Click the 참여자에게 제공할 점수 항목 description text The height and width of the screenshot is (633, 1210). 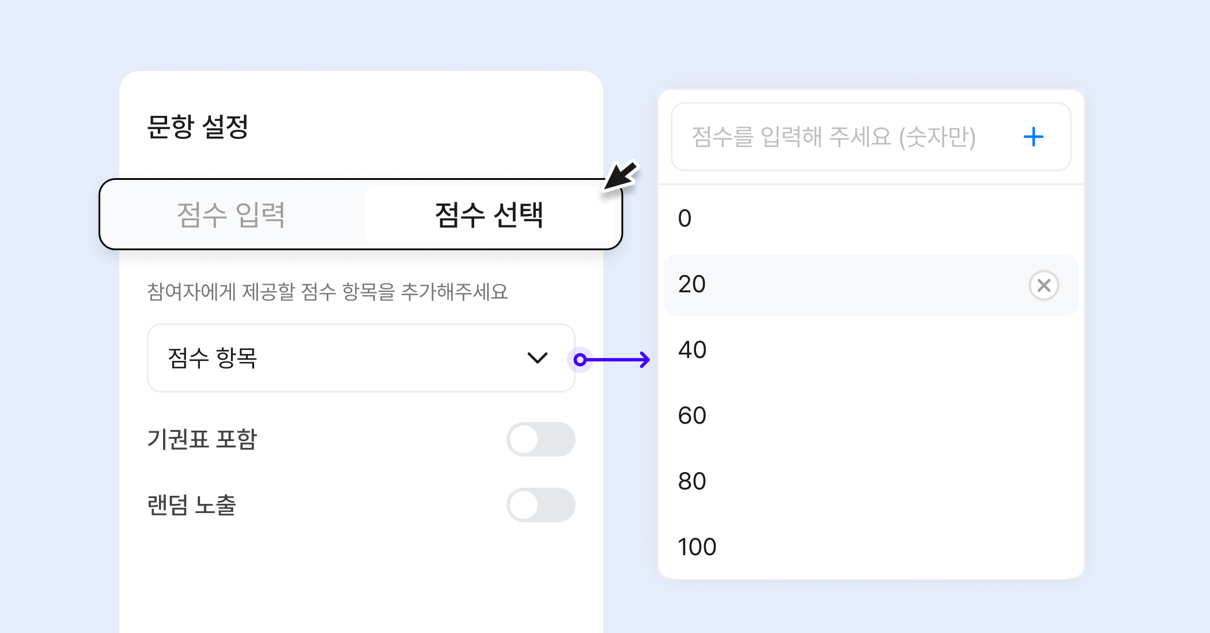pyautogui.click(x=327, y=292)
